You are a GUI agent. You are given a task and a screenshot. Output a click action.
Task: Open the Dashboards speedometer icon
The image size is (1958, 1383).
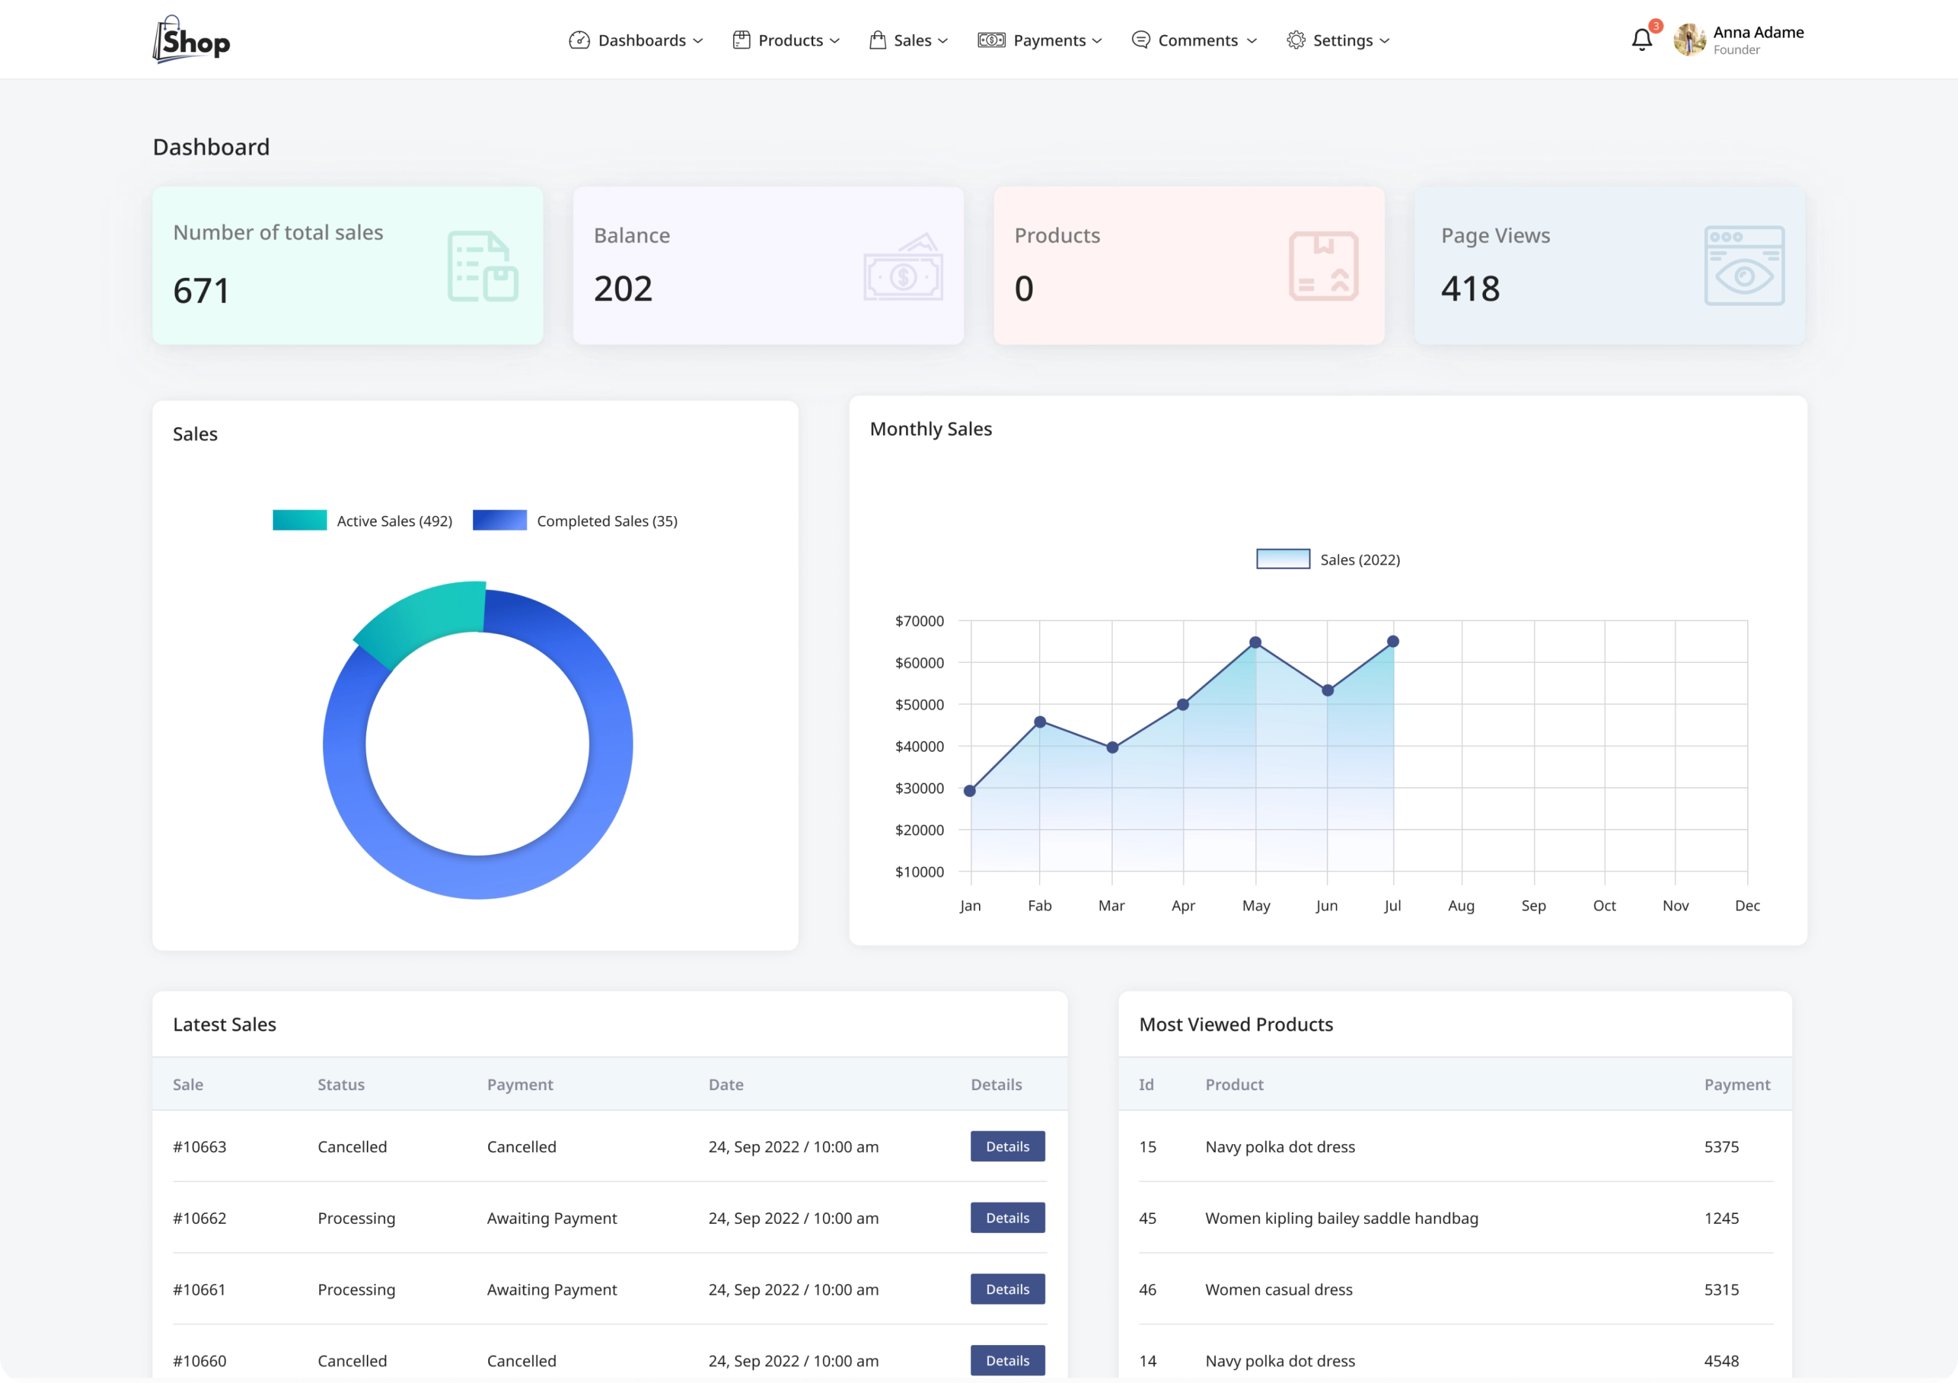[579, 39]
